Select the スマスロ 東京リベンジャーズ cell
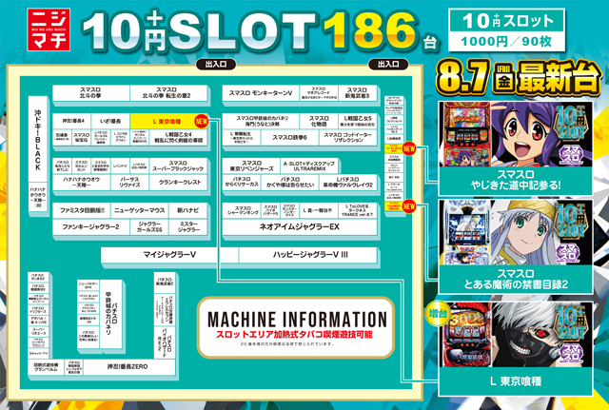This screenshot has width=609, height=410. pyautogui.click(x=251, y=166)
